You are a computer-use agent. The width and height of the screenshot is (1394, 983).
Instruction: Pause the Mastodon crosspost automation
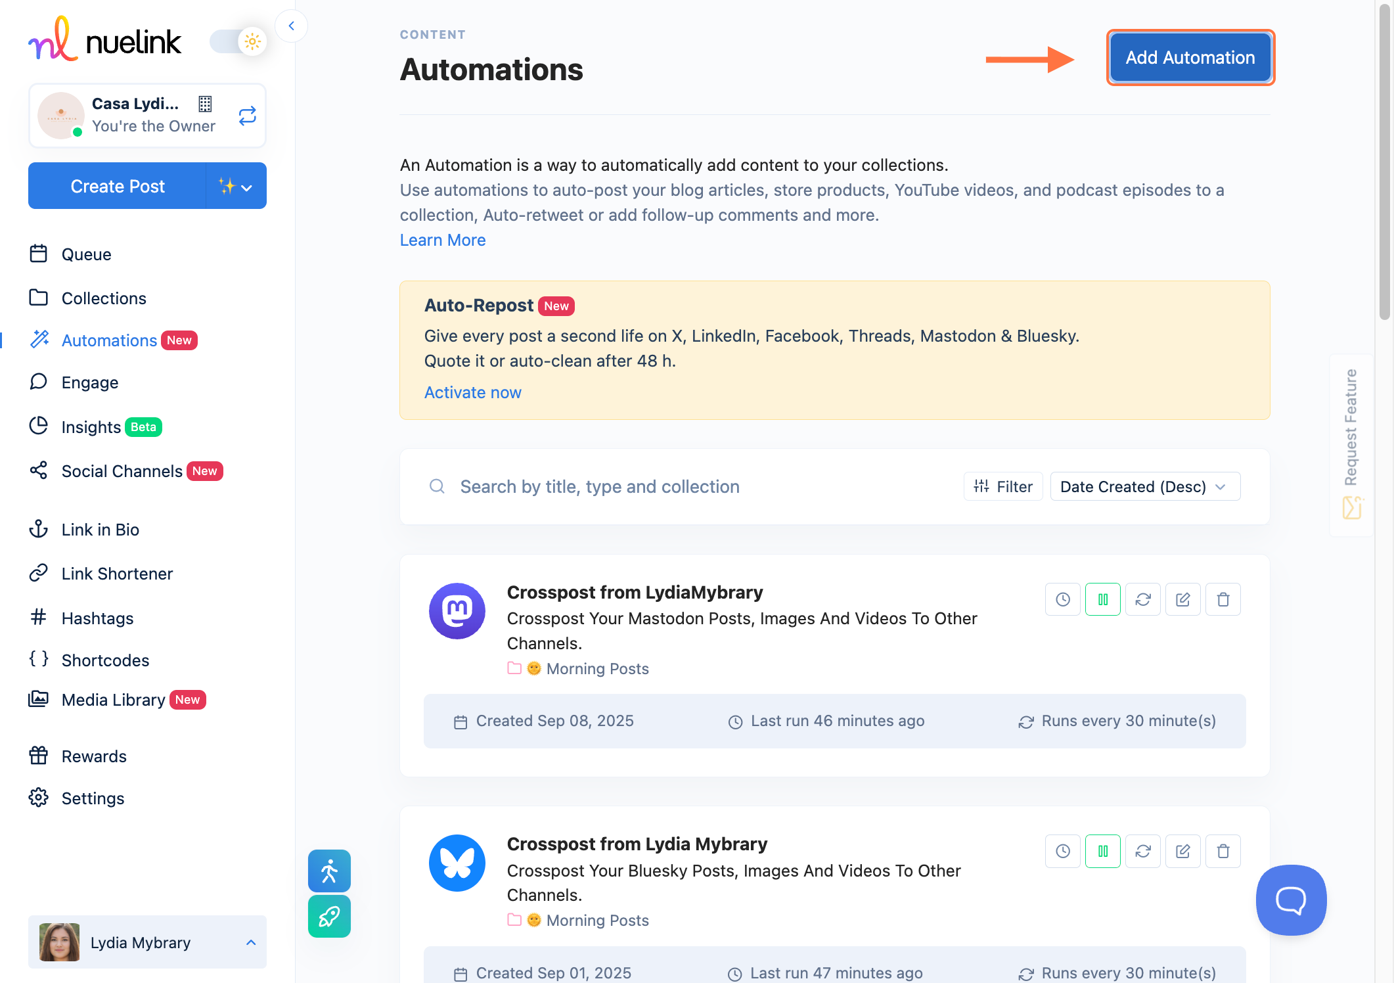1102,599
